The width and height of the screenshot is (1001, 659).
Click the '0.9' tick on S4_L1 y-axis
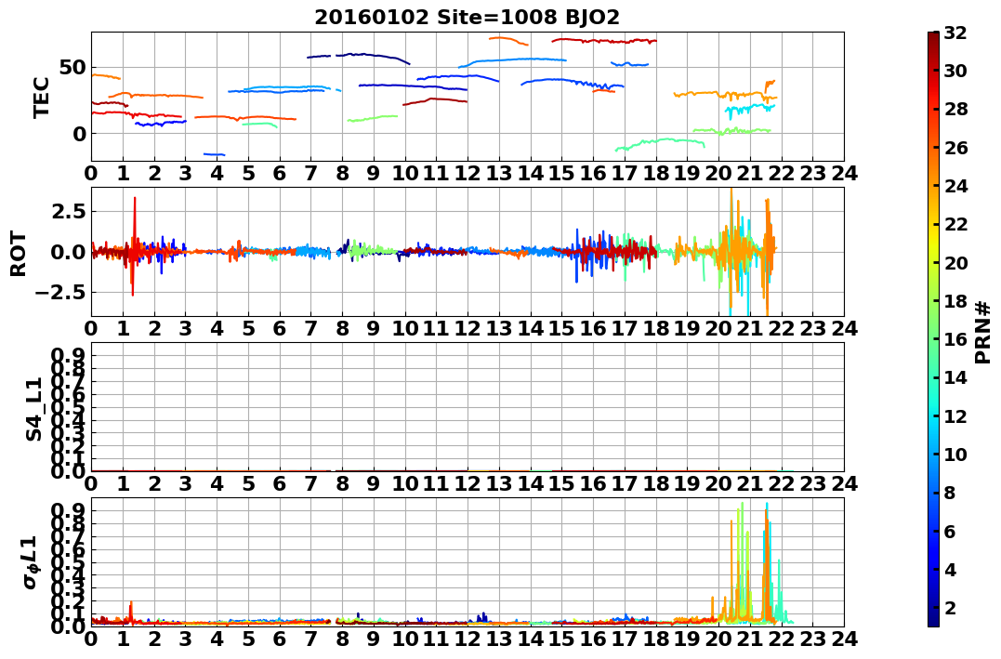[68, 356]
